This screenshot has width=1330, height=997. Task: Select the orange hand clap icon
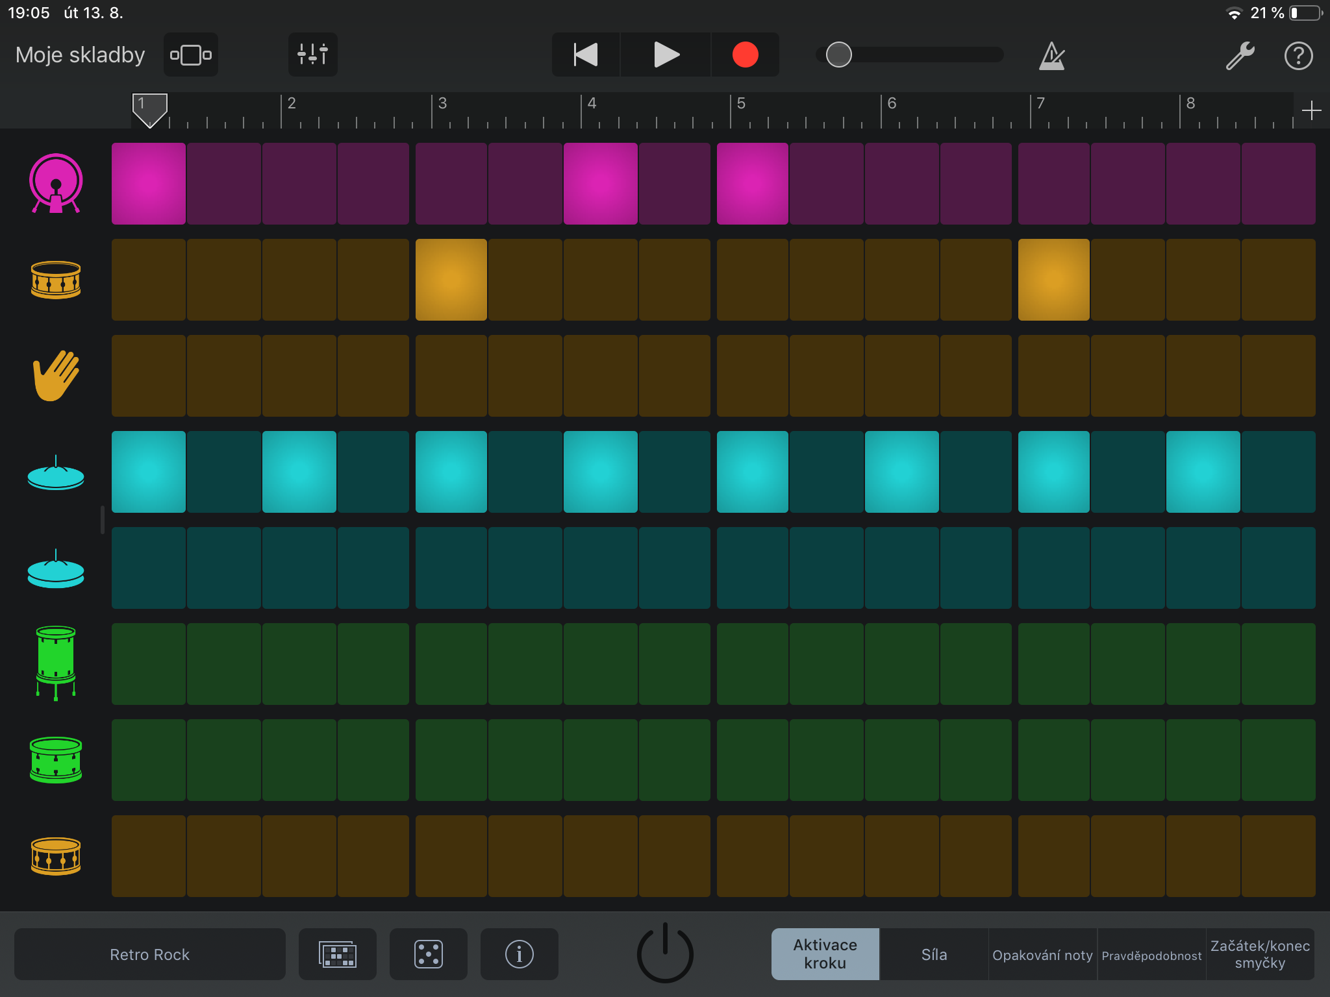56,376
